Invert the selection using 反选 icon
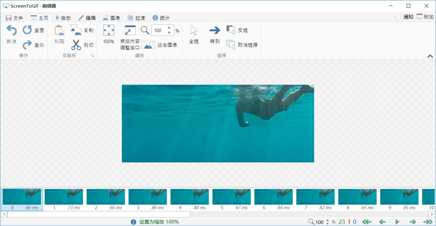 pos(231,30)
